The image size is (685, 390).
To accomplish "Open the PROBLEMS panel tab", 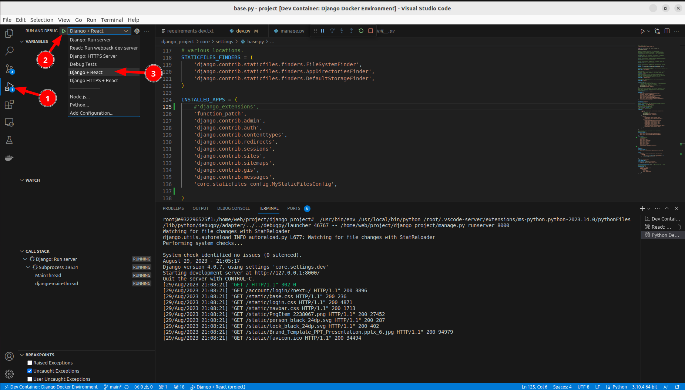I will (x=173, y=208).
